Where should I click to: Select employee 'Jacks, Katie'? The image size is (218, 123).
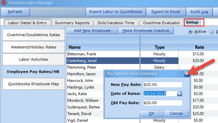coord(77,94)
